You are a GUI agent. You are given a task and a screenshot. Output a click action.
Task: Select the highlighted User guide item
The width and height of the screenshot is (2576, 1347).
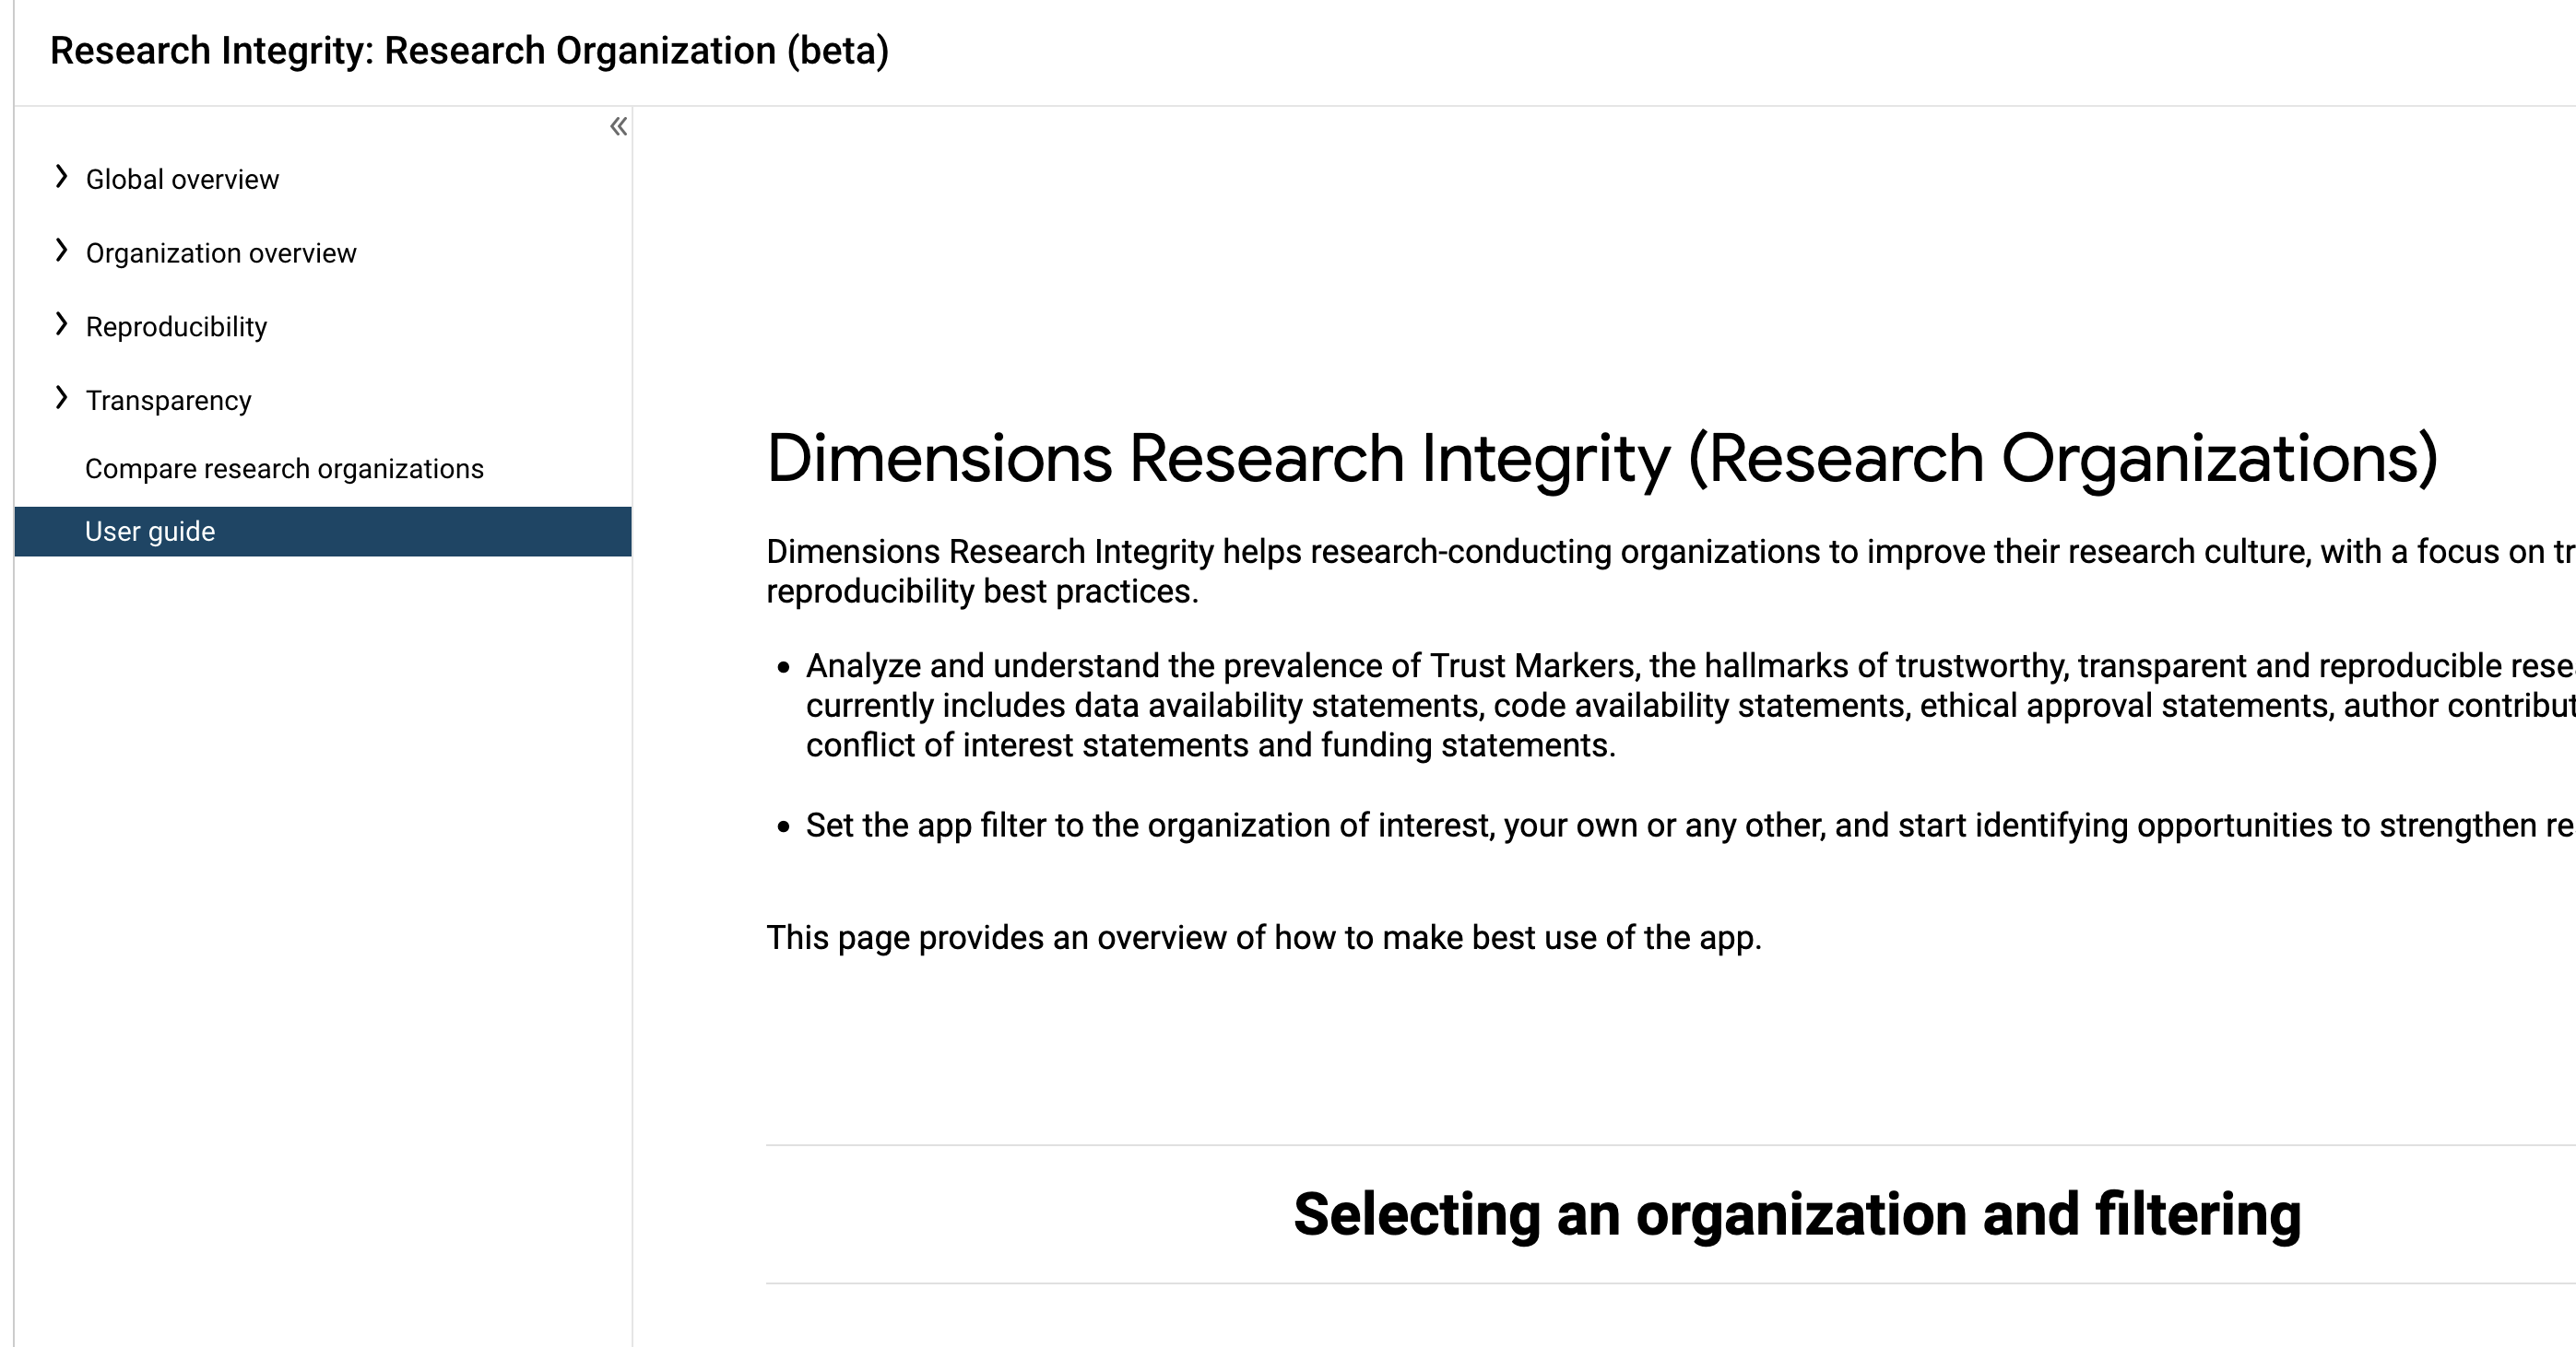pyautogui.click(x=323, y=532)
